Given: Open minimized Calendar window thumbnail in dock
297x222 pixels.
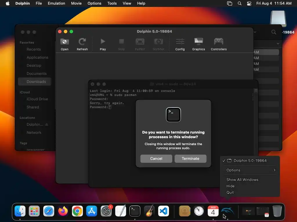Looking at the screenshot, I should (x=263, y=211).
